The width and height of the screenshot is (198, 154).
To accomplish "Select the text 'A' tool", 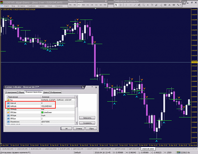I will click(148, 5).
